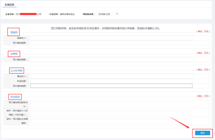Click the 若已纳税申报 instruction text

pos(106,28)
